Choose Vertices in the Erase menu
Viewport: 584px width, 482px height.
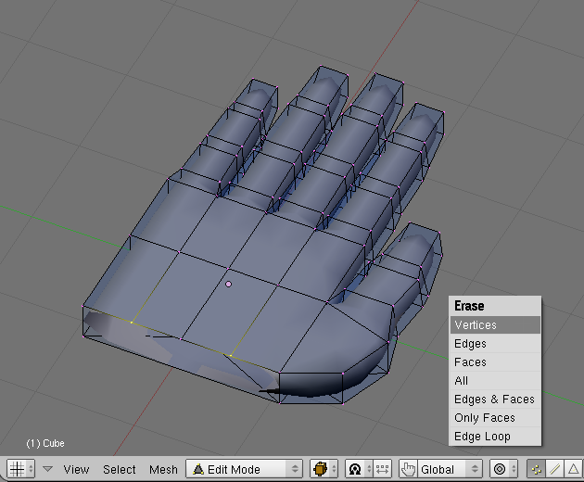point(495,324)
